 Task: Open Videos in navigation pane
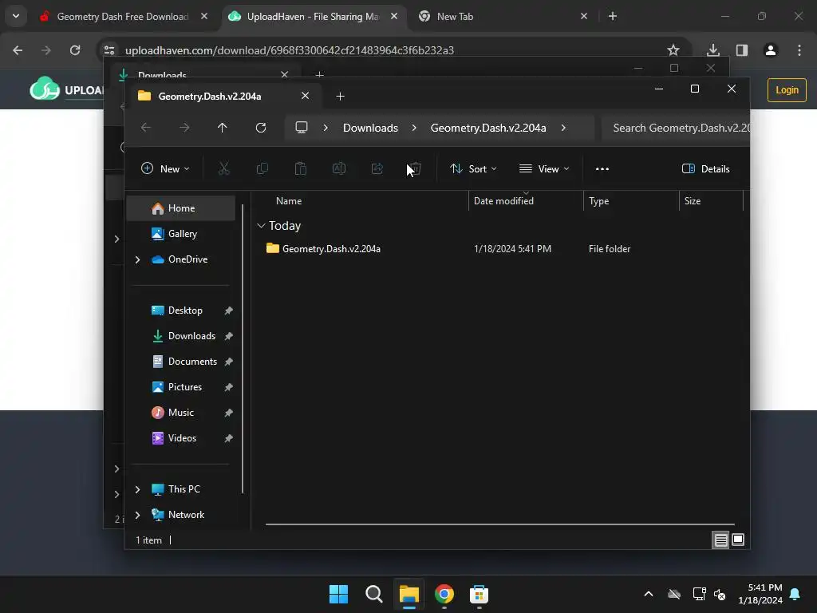[181, 438]
